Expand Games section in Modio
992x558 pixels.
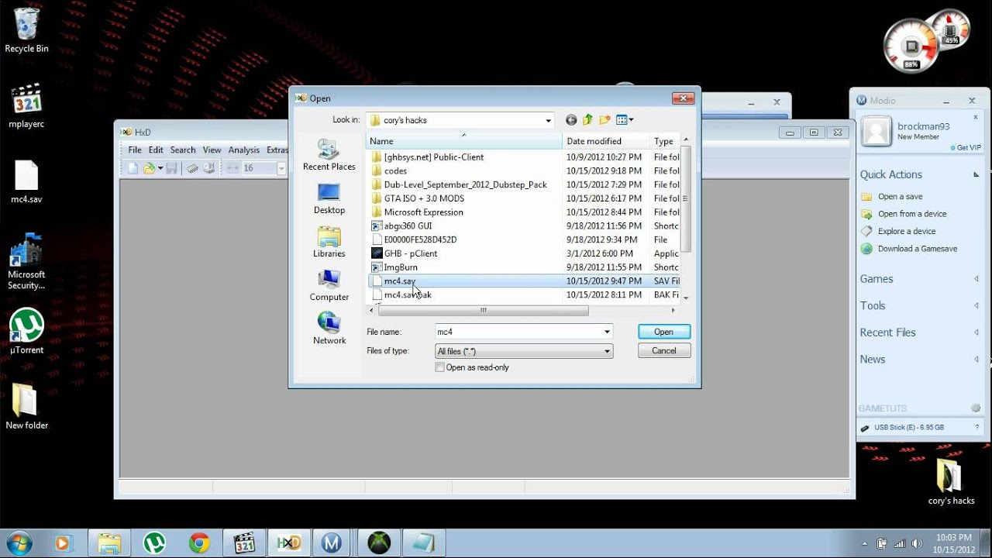(x=976, y=279)
